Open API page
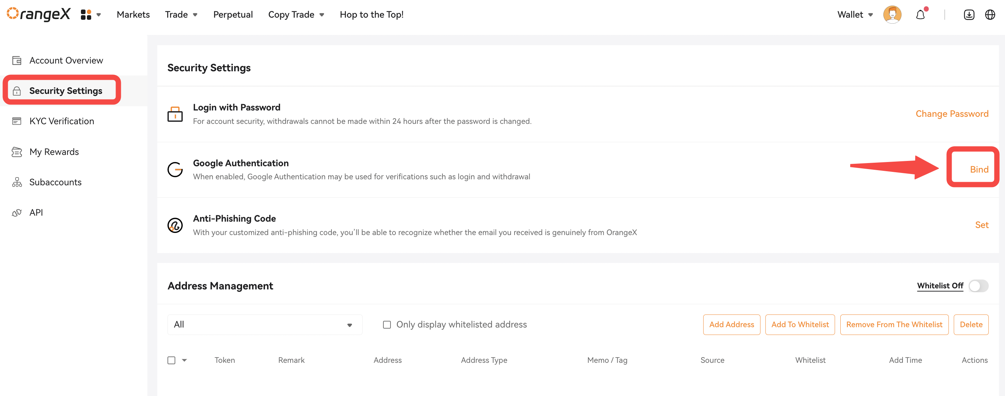 [36, 212]
